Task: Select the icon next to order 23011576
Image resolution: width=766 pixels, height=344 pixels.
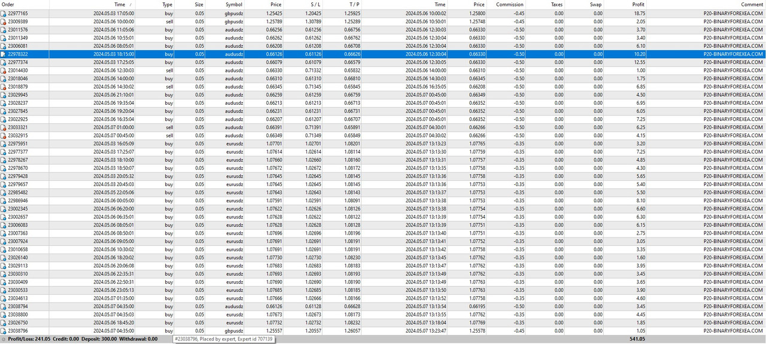Action: [x=4, y=29]
